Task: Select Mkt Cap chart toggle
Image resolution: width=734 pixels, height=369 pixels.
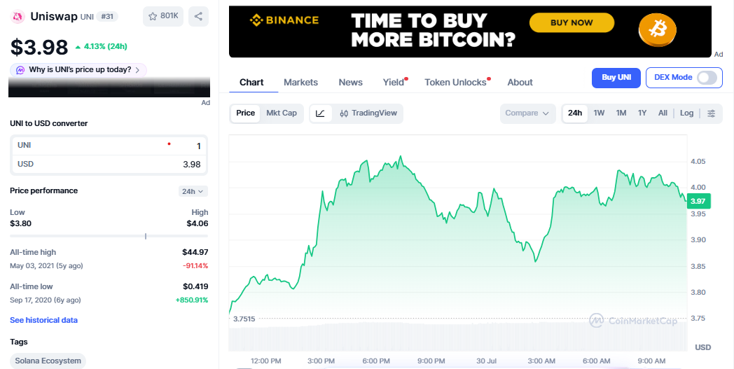Action: point(282,113)
